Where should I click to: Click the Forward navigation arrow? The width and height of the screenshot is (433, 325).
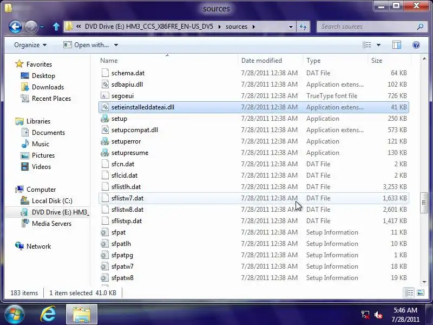[31, 27]
